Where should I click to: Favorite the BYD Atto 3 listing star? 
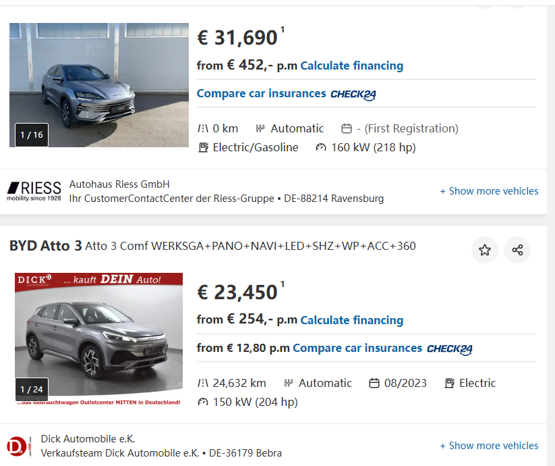click(x=484, y=250)
